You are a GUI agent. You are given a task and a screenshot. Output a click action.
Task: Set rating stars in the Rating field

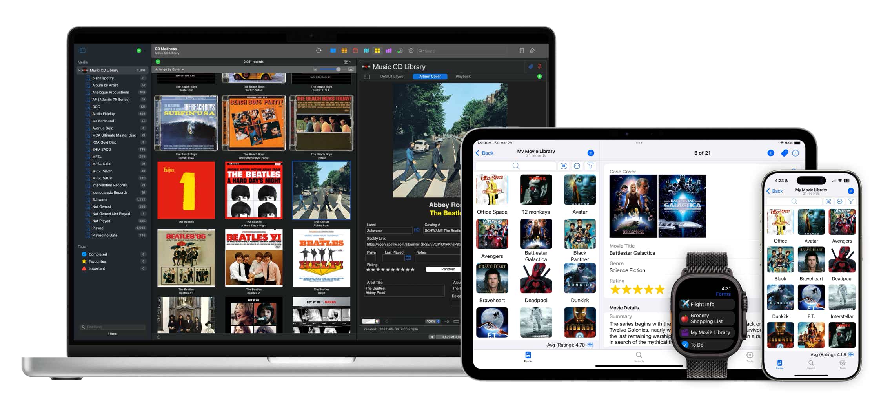(x=390, y=270)
